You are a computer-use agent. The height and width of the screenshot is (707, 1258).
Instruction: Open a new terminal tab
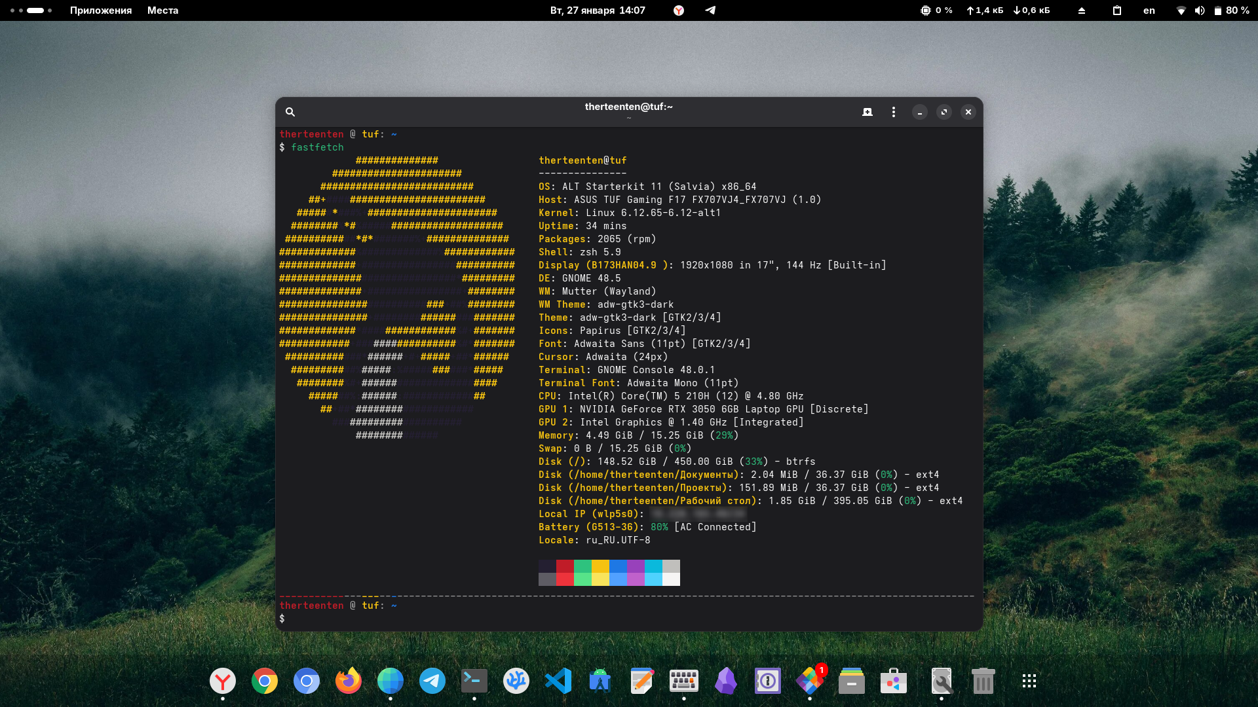click(x=867, y=112)
